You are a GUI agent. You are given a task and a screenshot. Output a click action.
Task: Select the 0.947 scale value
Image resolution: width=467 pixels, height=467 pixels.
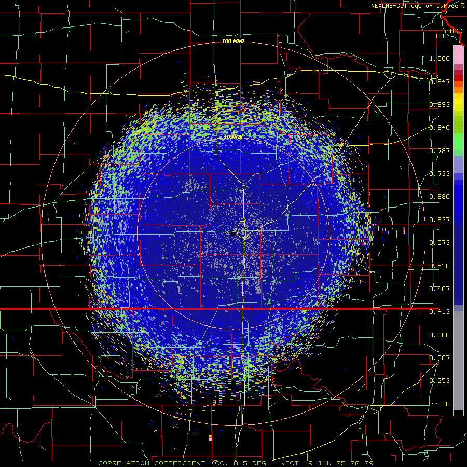point(439,81)
